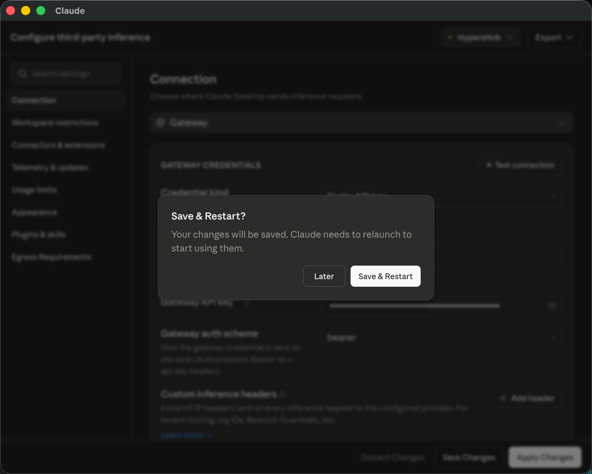Click the masked Gateway API key field
This screenshot has height=474, width=592.
(x=442, y=306)
